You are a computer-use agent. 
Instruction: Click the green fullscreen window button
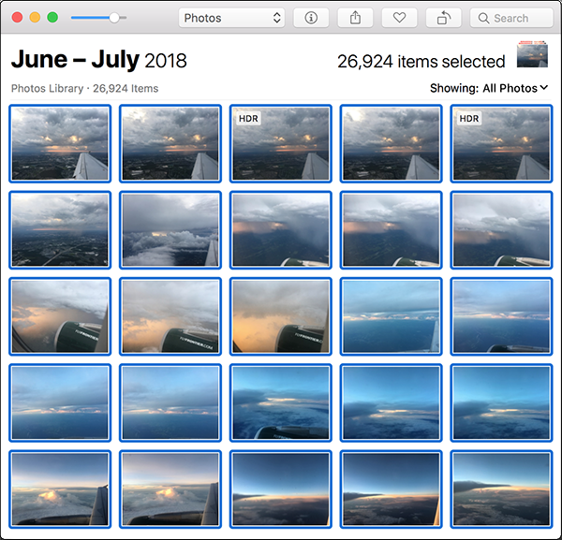pos(52,18)
